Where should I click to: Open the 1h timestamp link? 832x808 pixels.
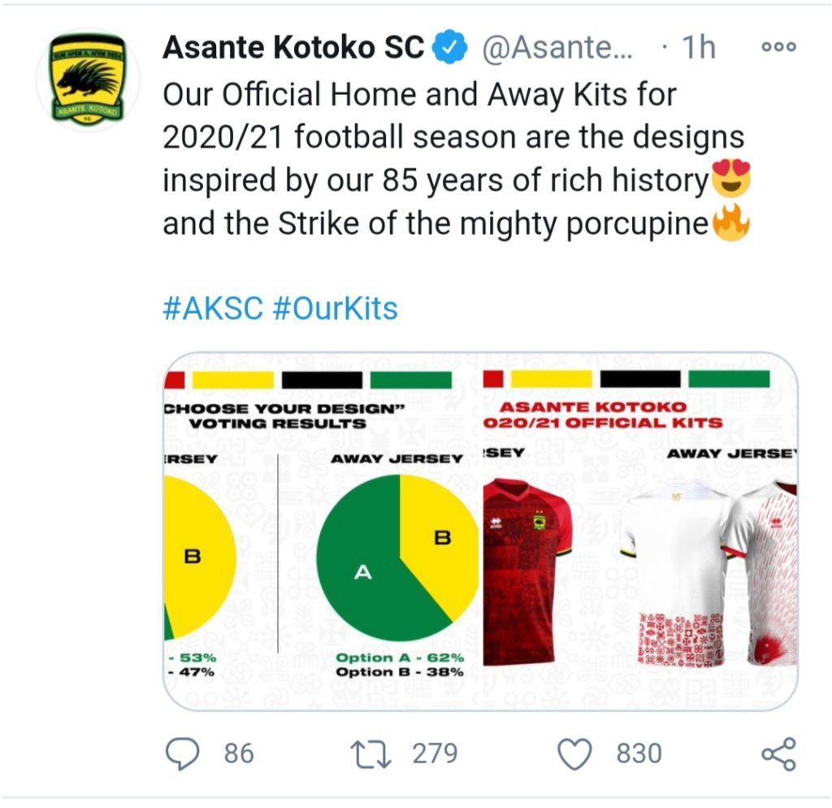(698, 49)
